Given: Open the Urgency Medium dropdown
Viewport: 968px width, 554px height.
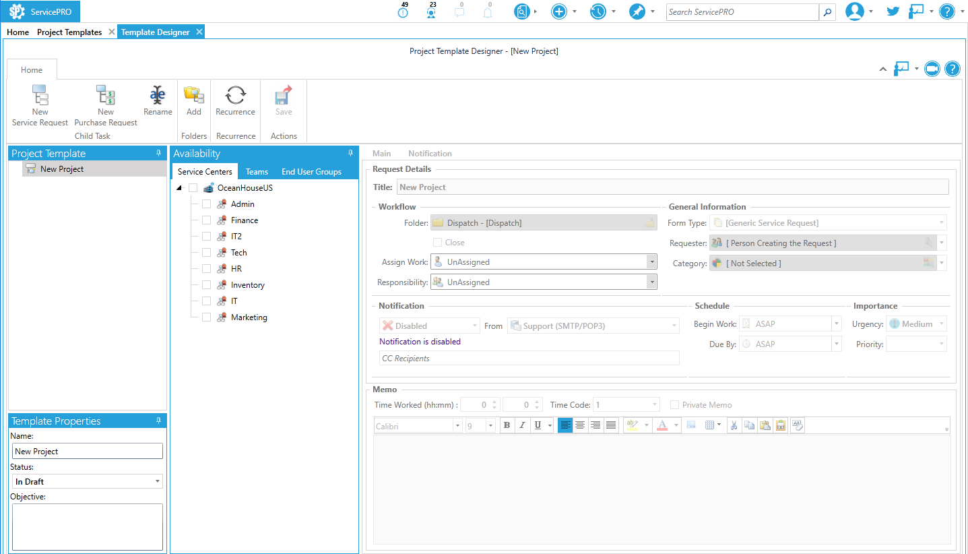Looking at the screenshot, I should click(942, 324).
